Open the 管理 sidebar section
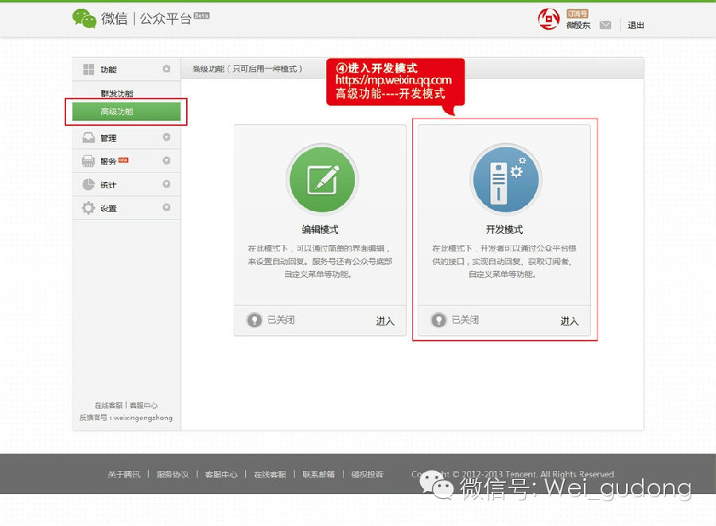Image resolution: width=716 pixels, height=526 pixels. click(x=126, y=138)
